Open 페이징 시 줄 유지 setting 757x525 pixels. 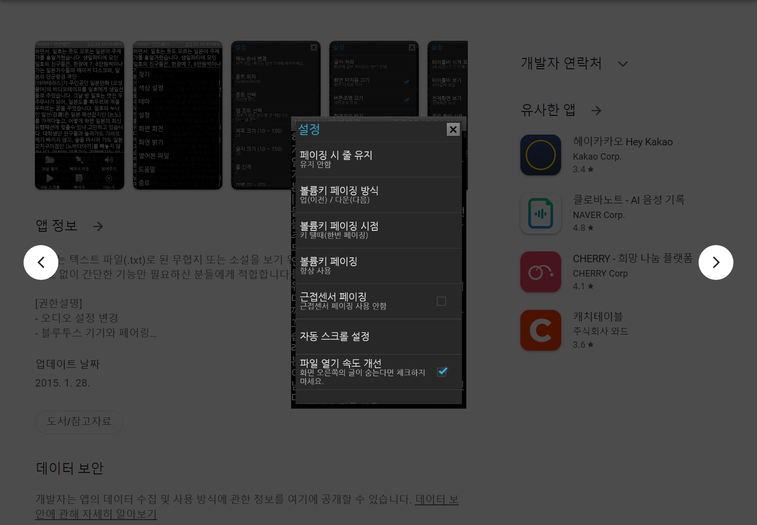(378, 159)
